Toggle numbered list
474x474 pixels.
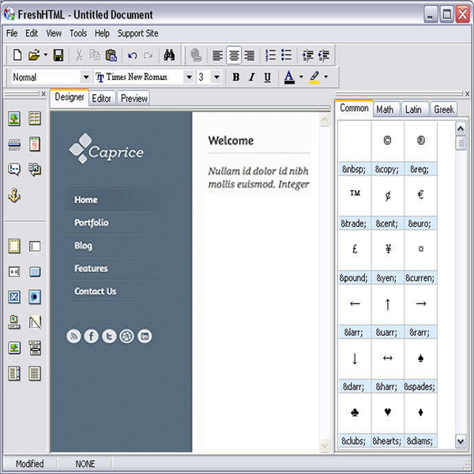[270, 55]
